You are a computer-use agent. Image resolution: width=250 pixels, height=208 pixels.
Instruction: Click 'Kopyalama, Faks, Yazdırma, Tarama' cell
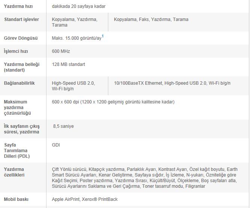(x=151, y=19)
